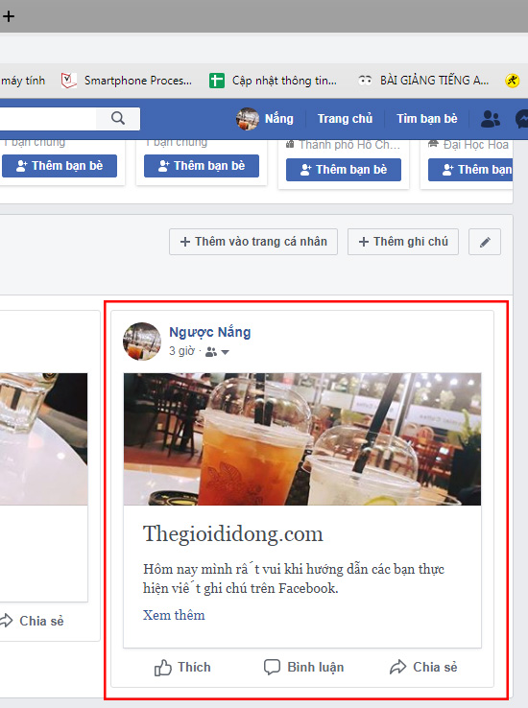
Task: Open BÀI GIẢNG TIẾNG A... bookmark
Action: (423, 81)
